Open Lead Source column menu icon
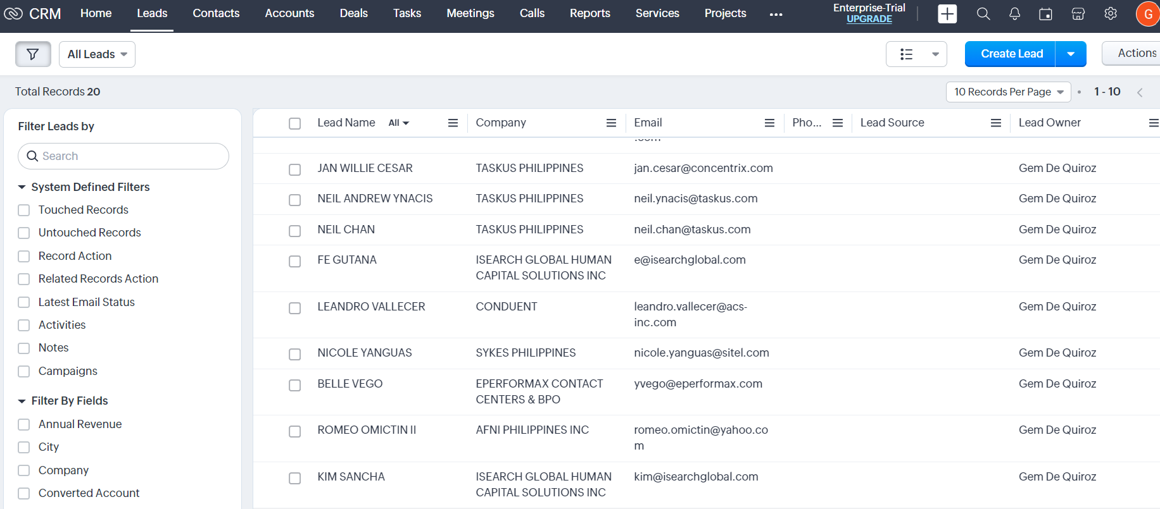 point(996,123)
